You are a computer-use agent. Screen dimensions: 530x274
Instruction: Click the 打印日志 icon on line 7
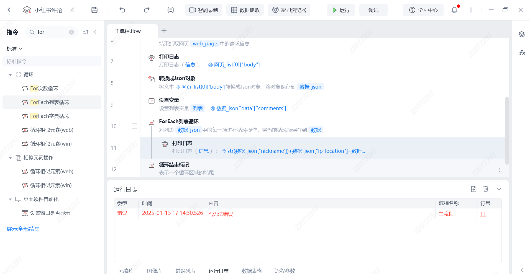pos(152,58)
